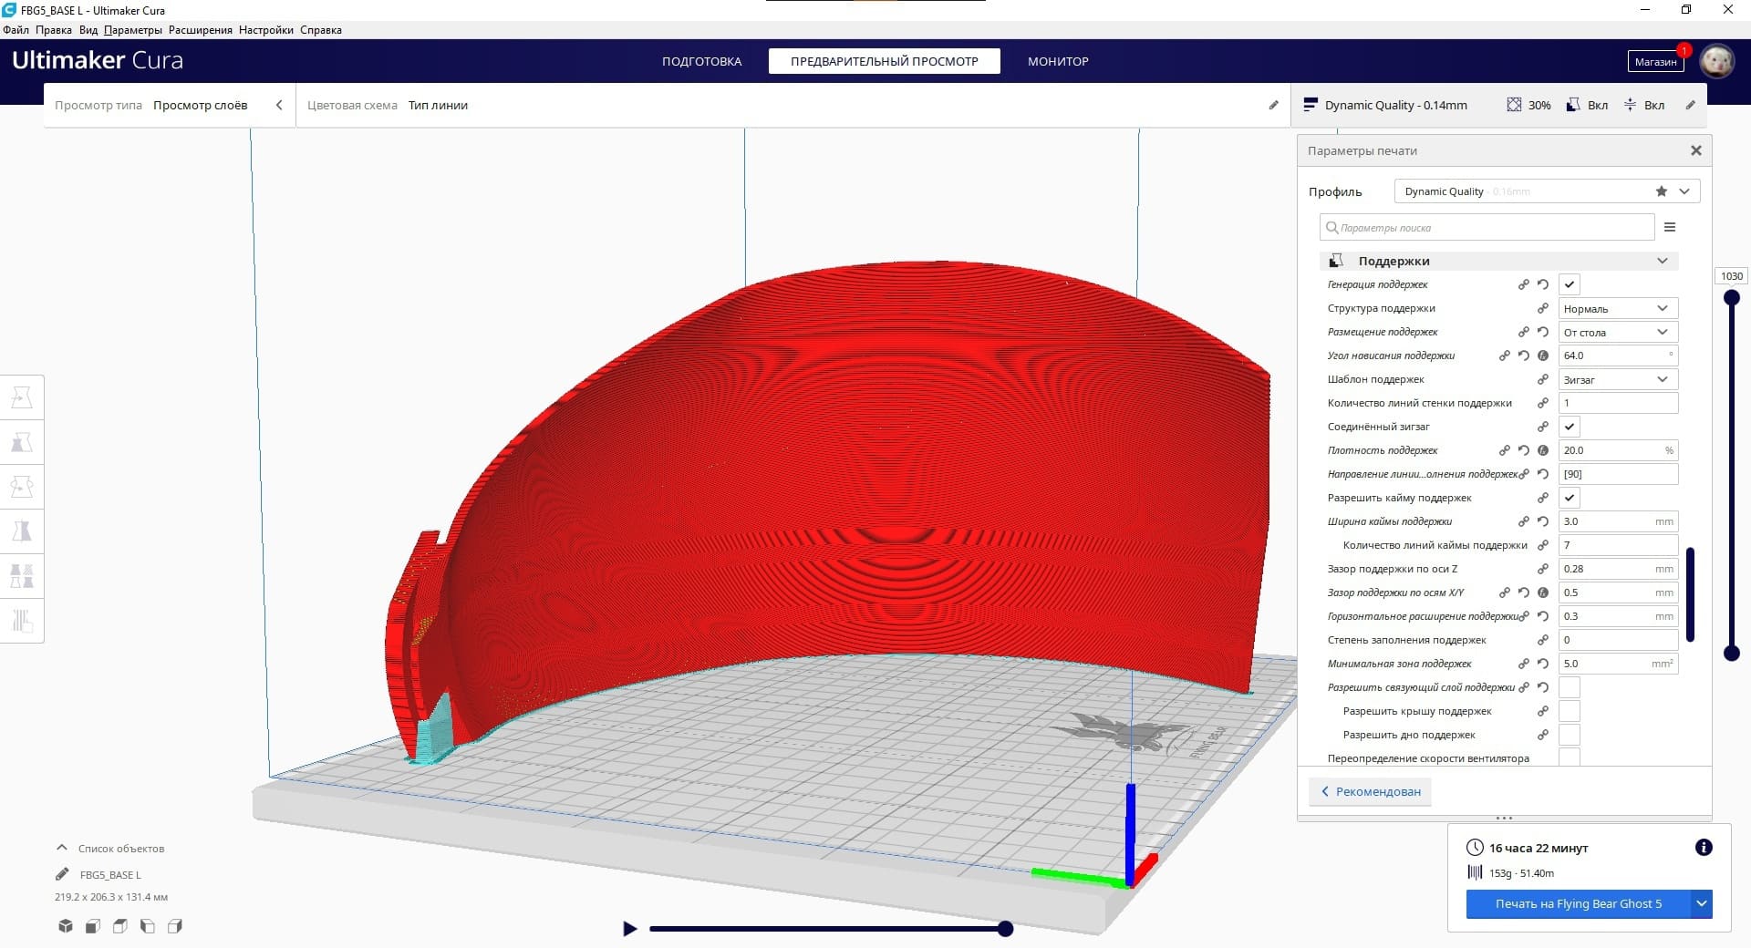Open the Расширения menu
The height and width of the screenshot is (948, 1751).
tap(201, 30)
